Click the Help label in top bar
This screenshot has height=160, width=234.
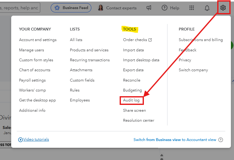click(x=175, y=8)
